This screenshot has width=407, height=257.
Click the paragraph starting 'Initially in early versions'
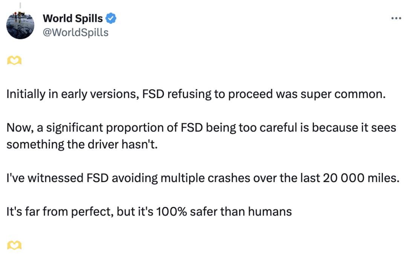[x=196, y=94]
